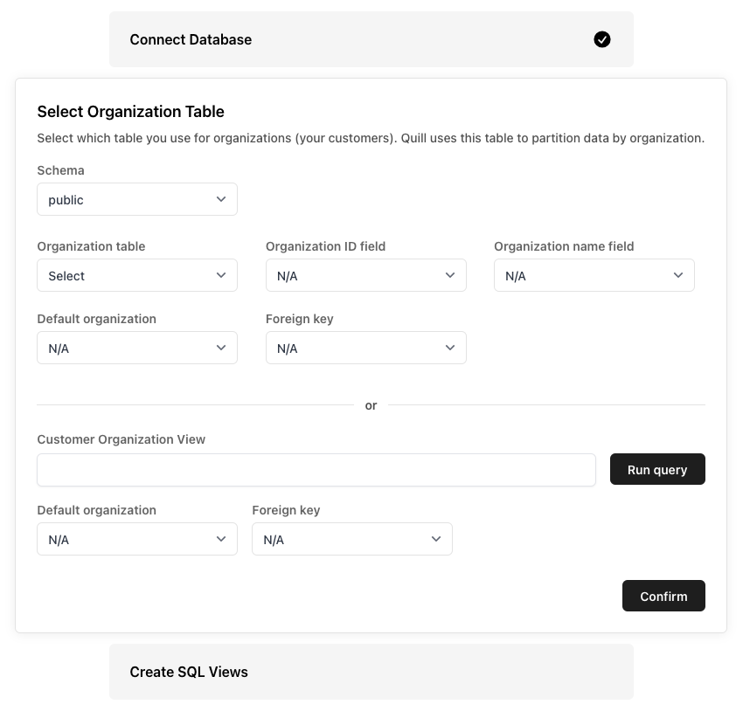
Task: Expand the Create SQL Views step
Action: click(371, 672)
